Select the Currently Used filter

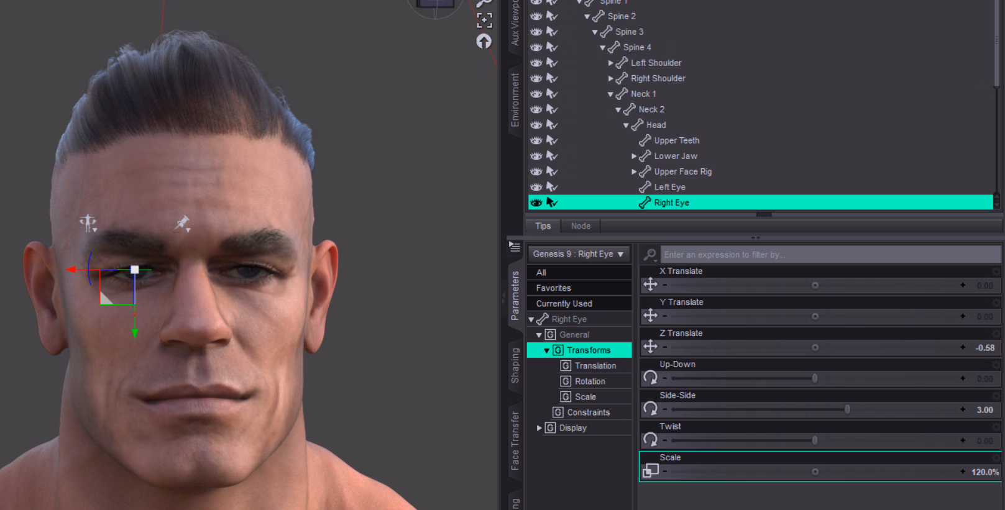click(x=564, y=304)
